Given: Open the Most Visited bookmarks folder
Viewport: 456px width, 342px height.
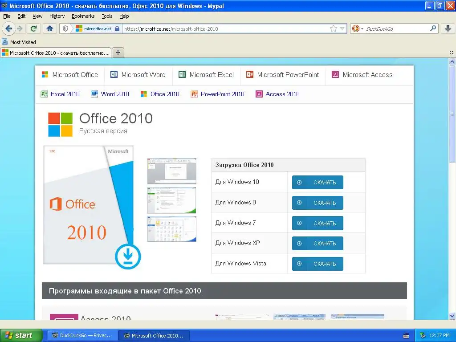Looking at the screenshot, I should 19,42.
